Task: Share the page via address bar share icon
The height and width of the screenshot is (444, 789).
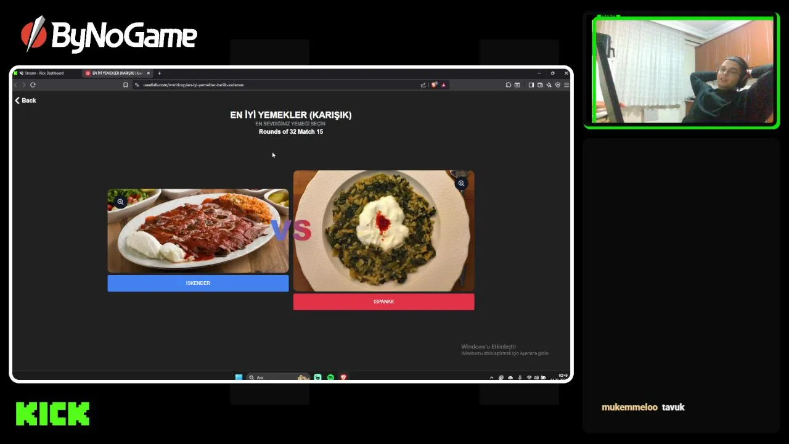Action: click(423, 85)
